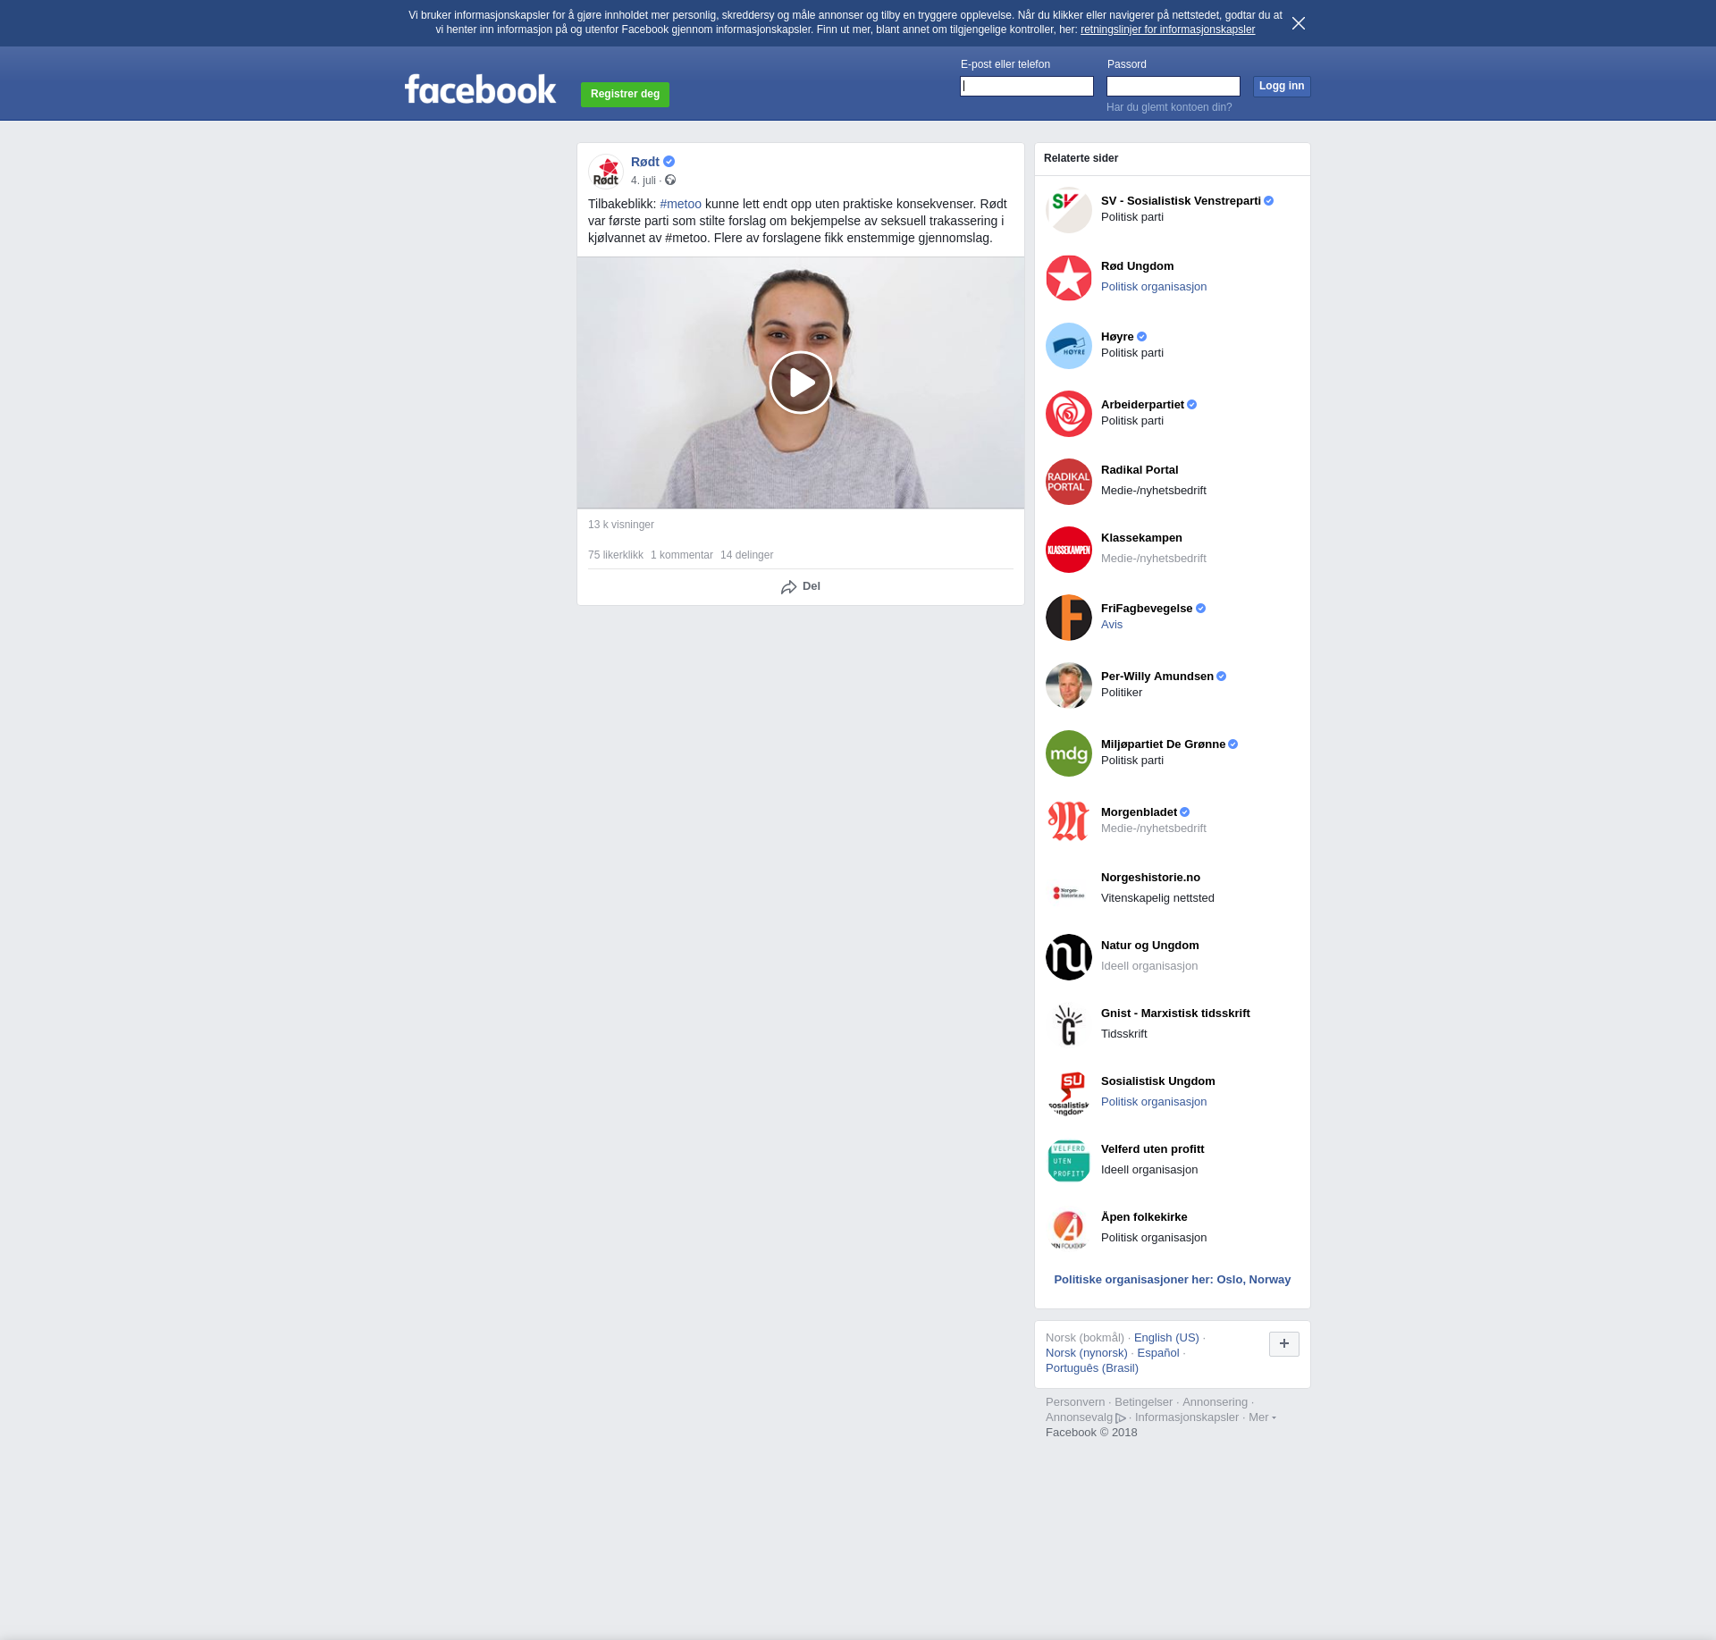Open the Betingelser footer link
This screenshot has height=1640, width=1716.
(x=1143, y=1402)
